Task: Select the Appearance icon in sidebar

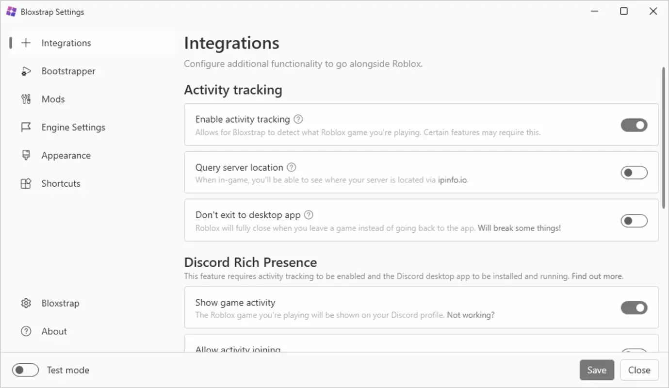Action: click(26, 155)
